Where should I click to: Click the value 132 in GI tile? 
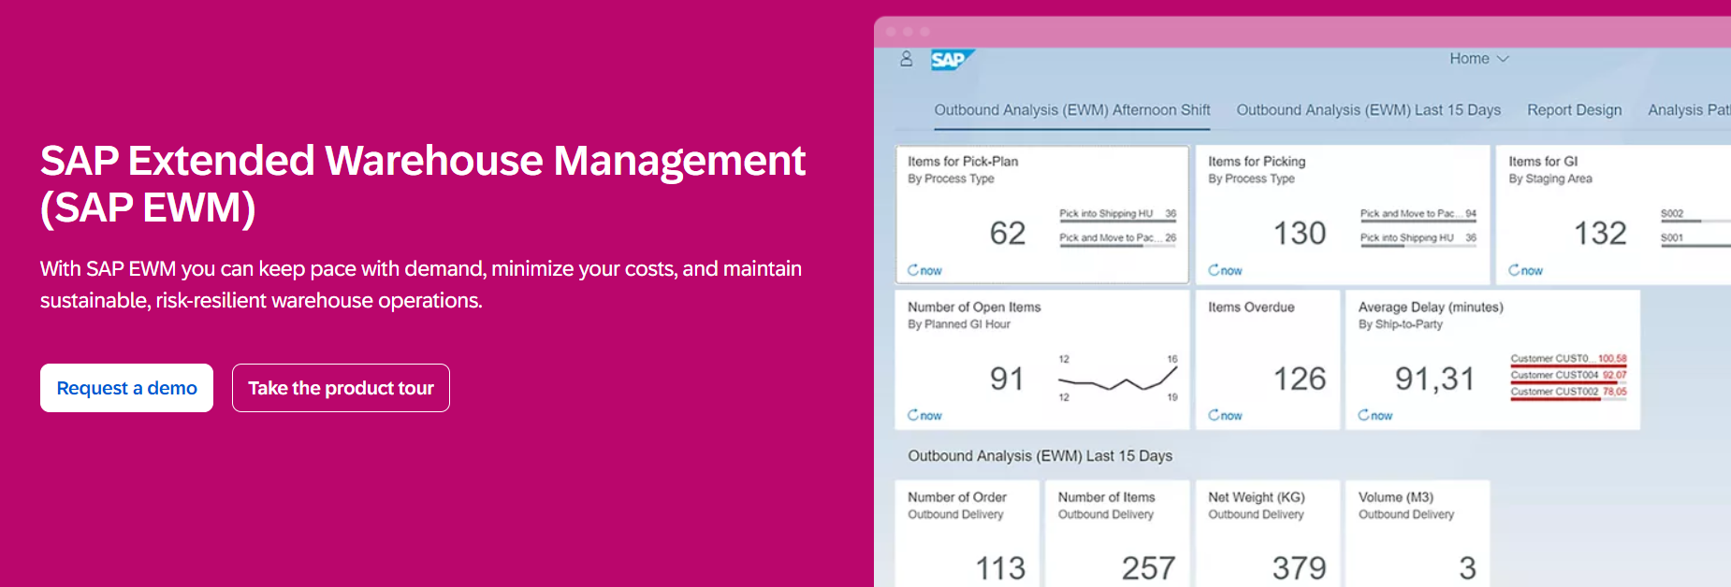pyautogui.click(x=1600, y=233)
